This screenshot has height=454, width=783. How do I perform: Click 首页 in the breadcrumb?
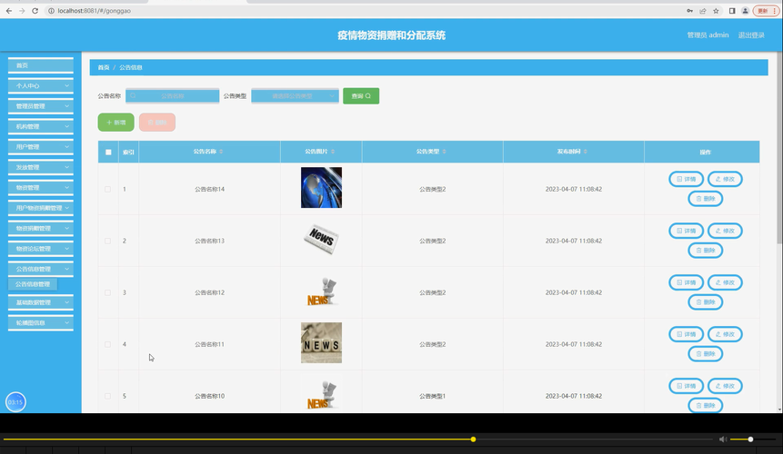pyautogui.click(x=104, y=67)
